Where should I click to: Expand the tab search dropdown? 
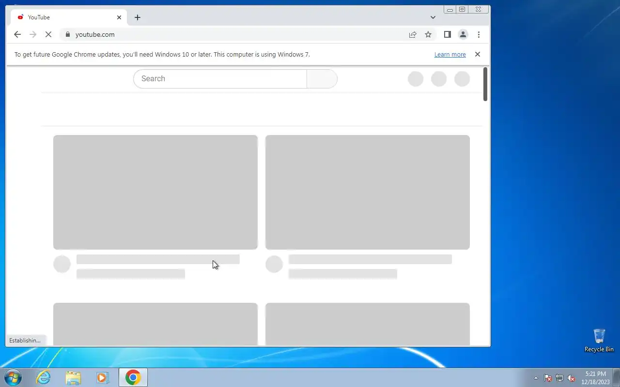433,17
